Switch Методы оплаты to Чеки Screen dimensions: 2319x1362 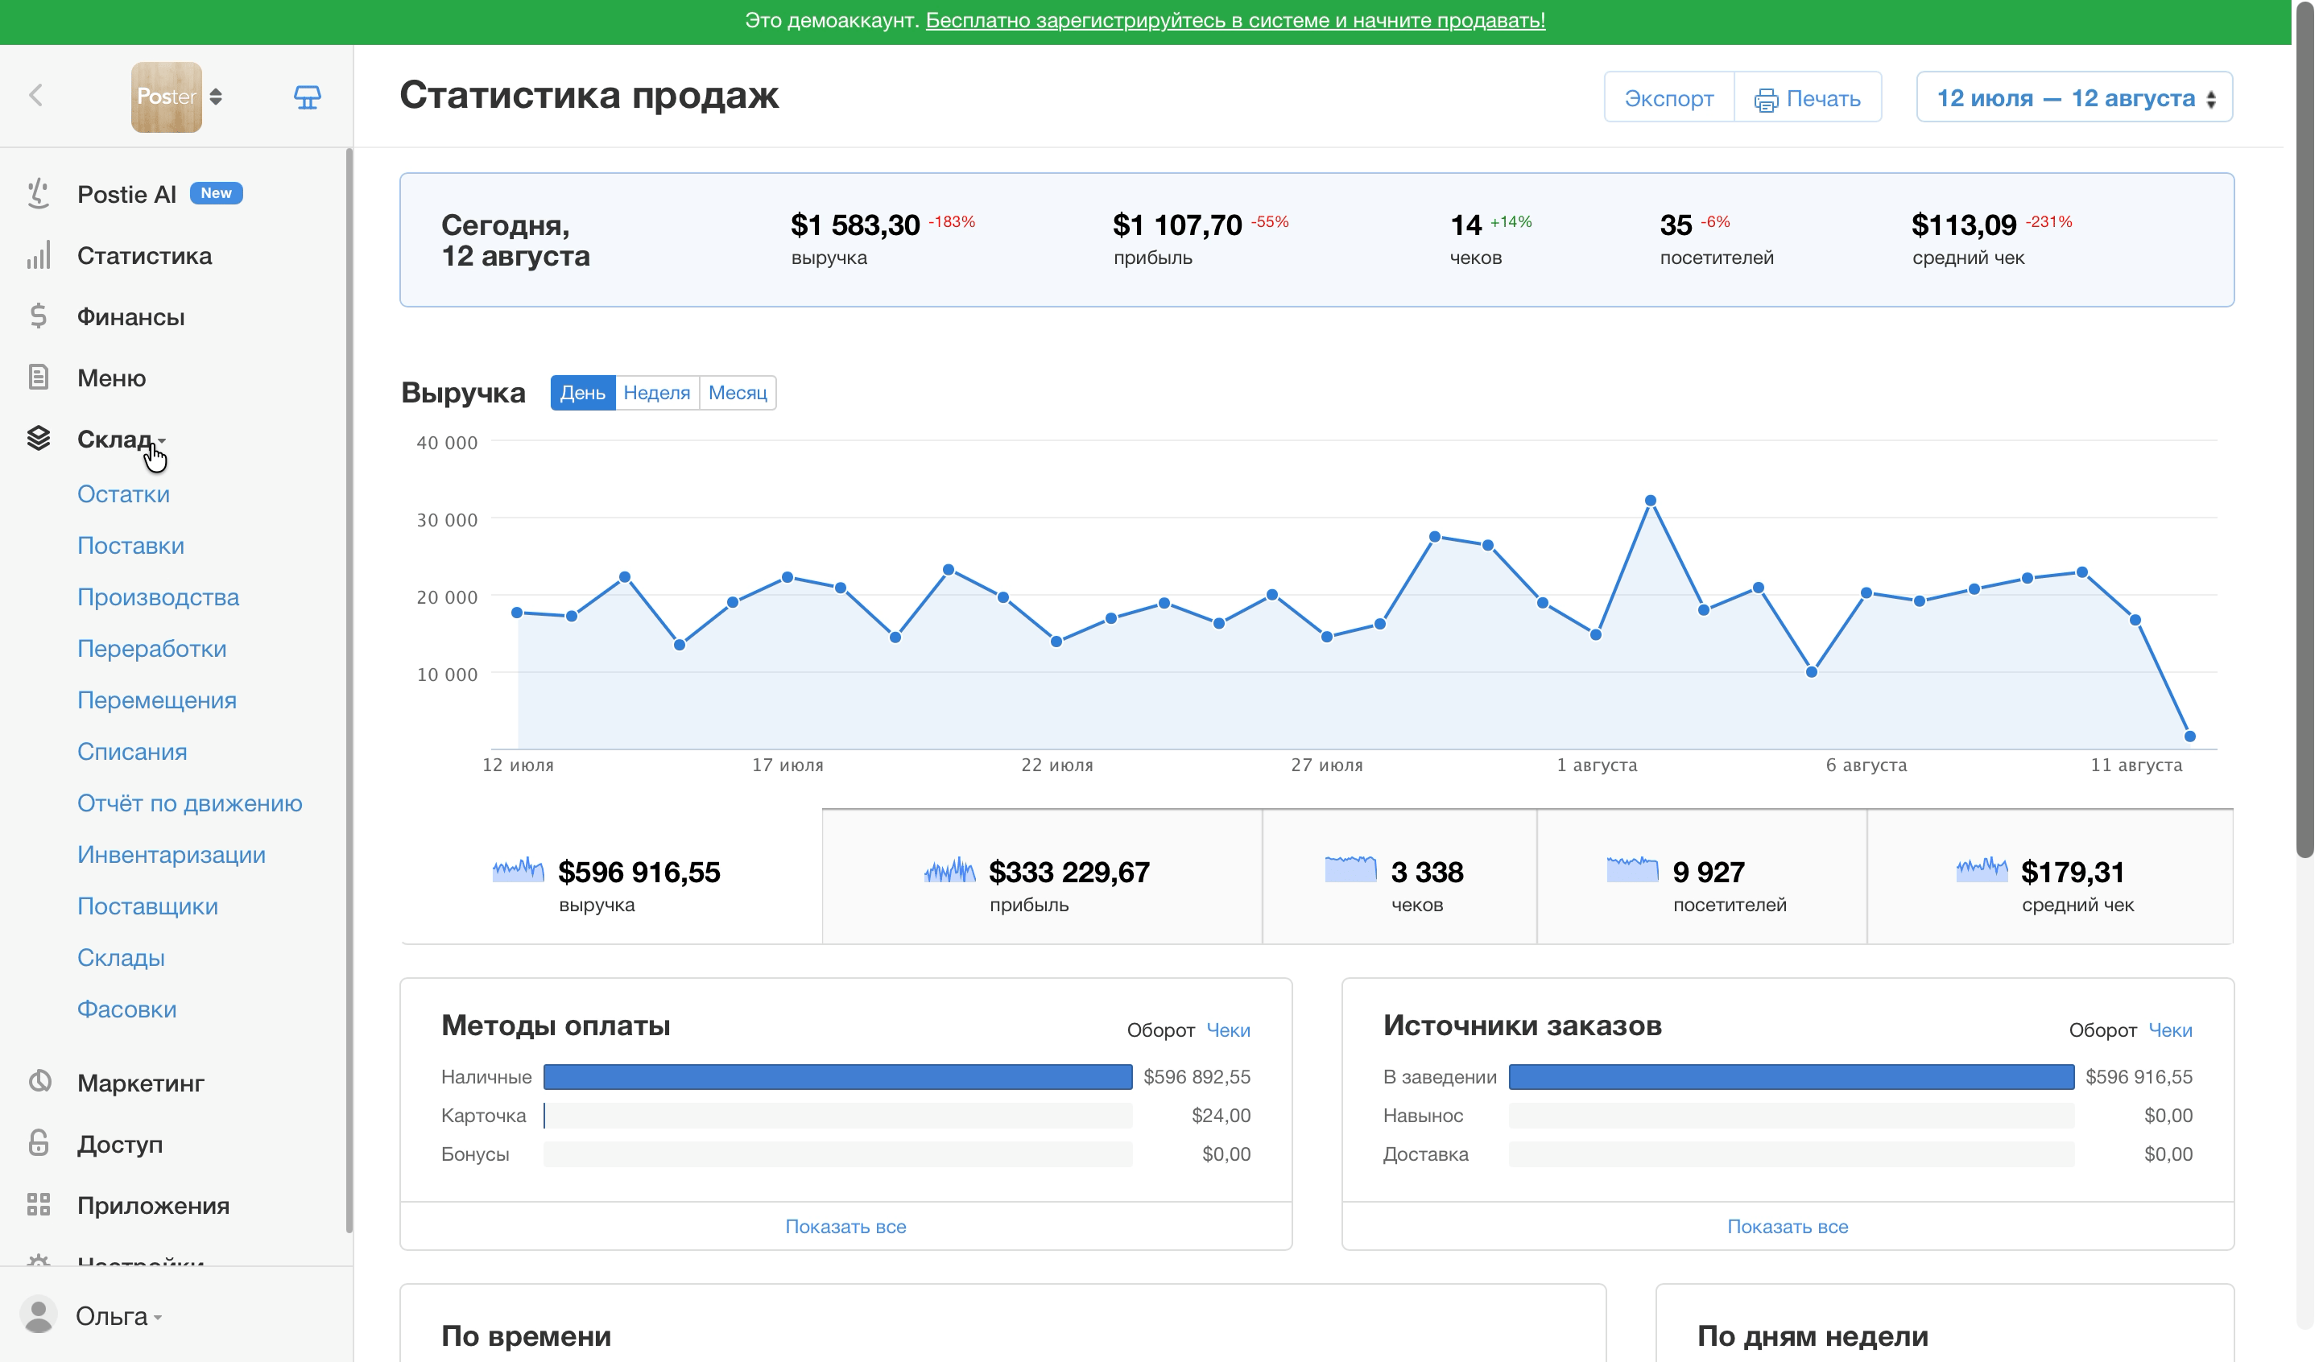coord(1229,1030)
